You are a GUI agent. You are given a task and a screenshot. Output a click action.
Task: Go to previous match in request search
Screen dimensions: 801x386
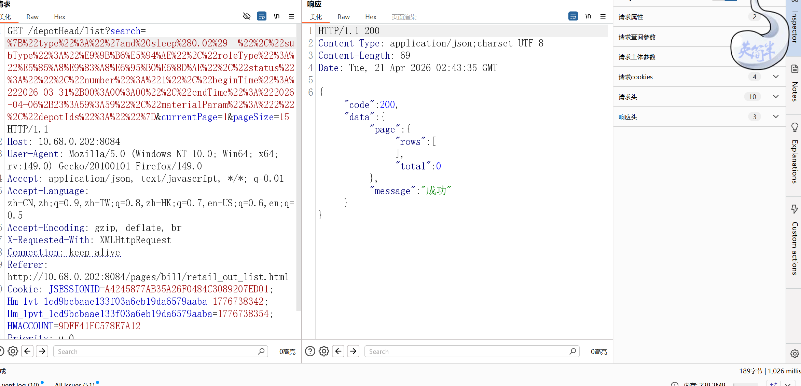coord(27,351)
